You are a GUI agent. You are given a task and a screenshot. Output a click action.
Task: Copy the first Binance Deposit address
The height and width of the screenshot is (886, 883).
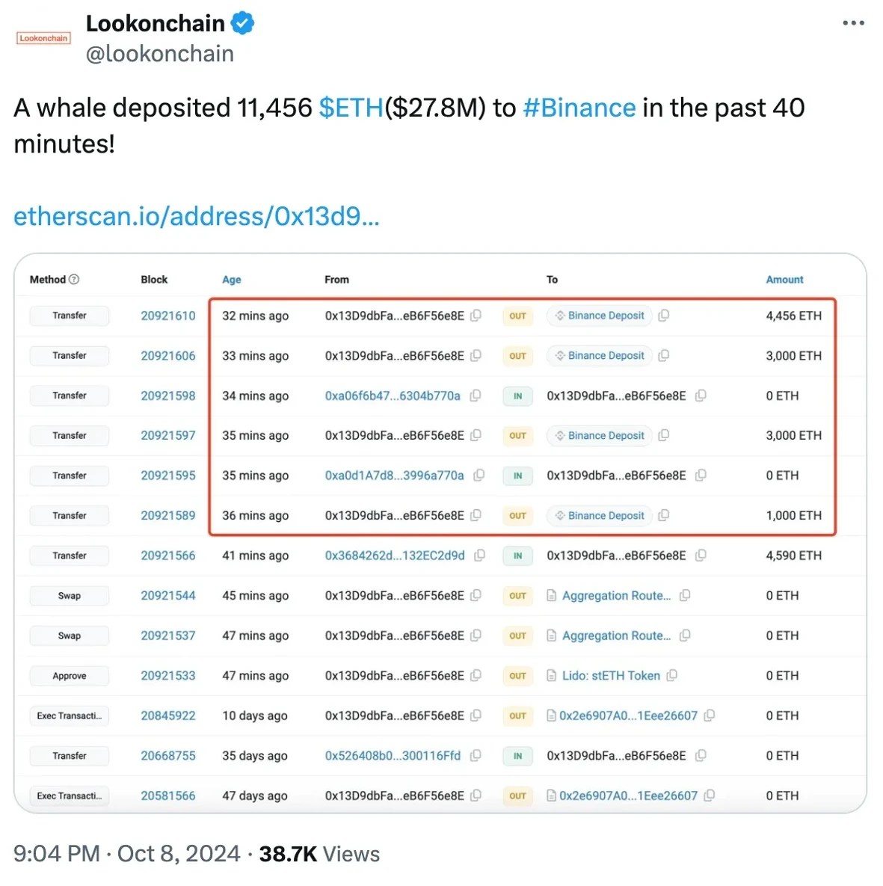pos(664,316)
